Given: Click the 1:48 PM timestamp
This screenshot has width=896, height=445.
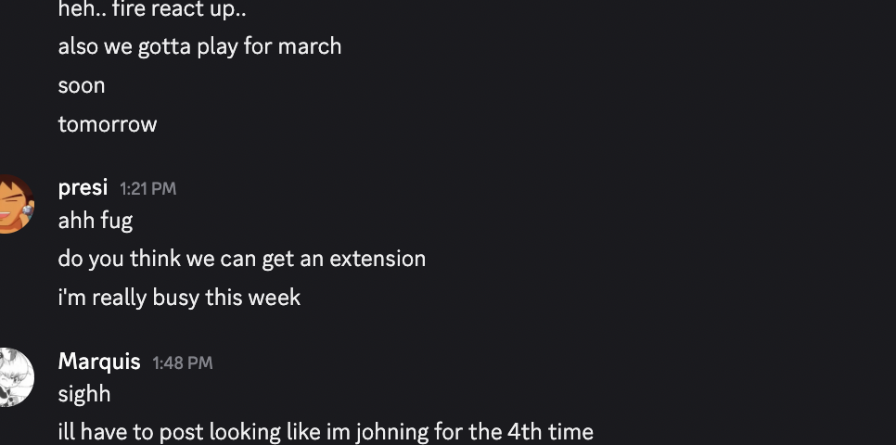Looking at the screenshot, I should coord(183,362).
